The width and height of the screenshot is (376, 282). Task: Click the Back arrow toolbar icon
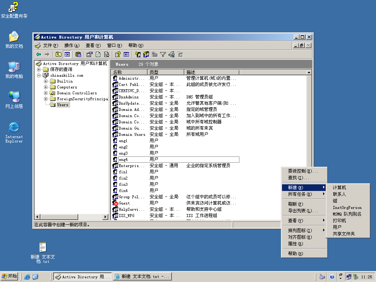39,54
